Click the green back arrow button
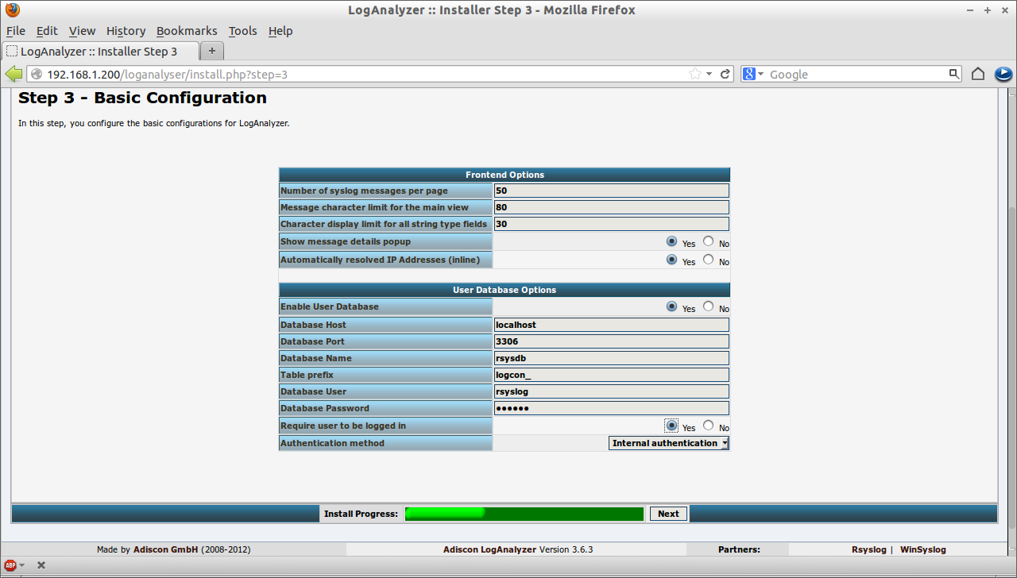Image resolution: width=1017 pixels, height=578 pixels. point(14,74)
